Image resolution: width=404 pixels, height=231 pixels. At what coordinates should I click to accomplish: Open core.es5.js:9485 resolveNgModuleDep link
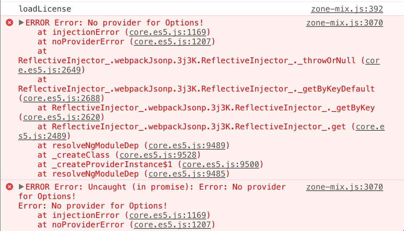coord(187,174)
